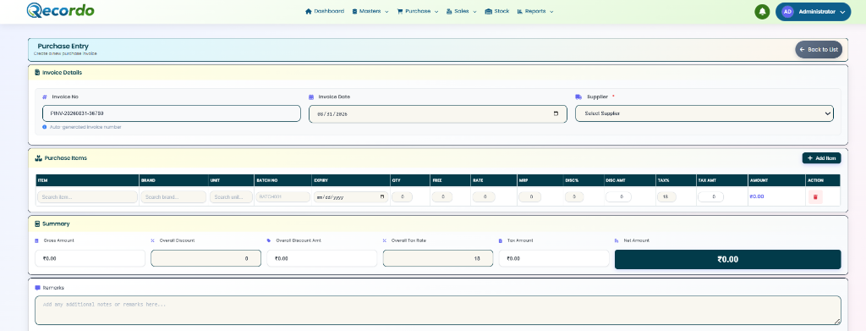Click the item row Amount ₹0.00 value
The width and height of the screenshot is (866, 331).
[x=757, y=196]
